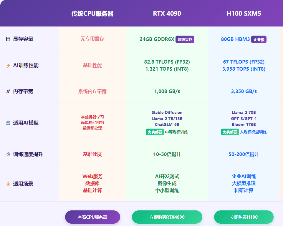Click the AI开发测试 text
This screenshot has height=226, width=283.
coord(167,176)
